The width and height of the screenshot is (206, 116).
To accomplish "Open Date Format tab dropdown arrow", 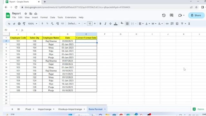I will pos(105,109).
